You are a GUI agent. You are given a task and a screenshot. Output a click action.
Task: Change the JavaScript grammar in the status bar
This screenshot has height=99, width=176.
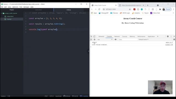[x=58, y=96]
